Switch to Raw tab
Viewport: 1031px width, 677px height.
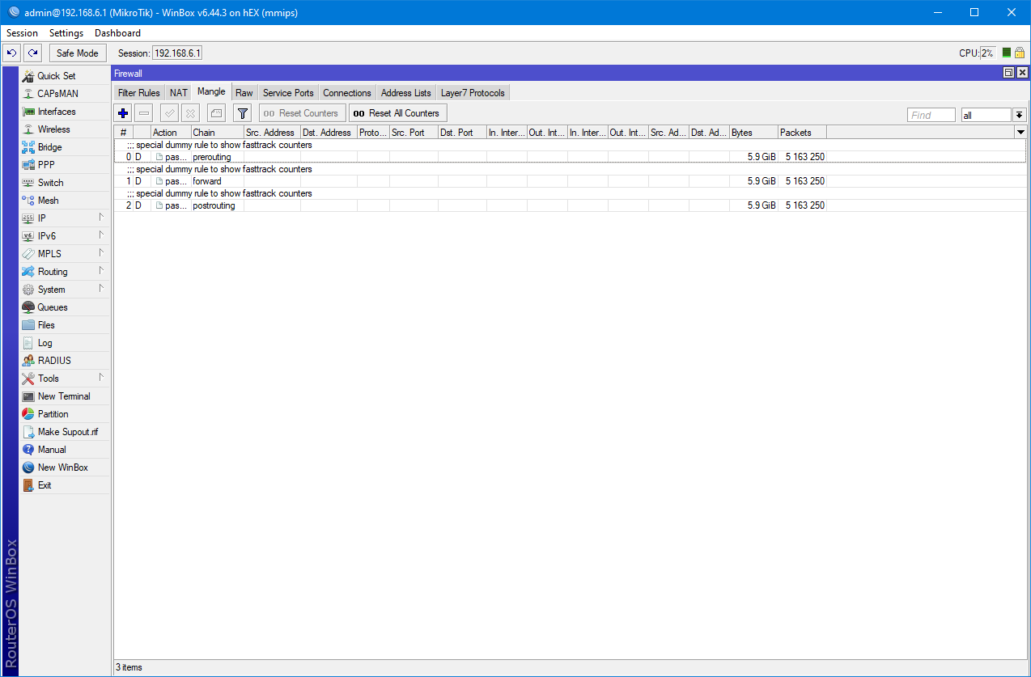coord(244,93)
